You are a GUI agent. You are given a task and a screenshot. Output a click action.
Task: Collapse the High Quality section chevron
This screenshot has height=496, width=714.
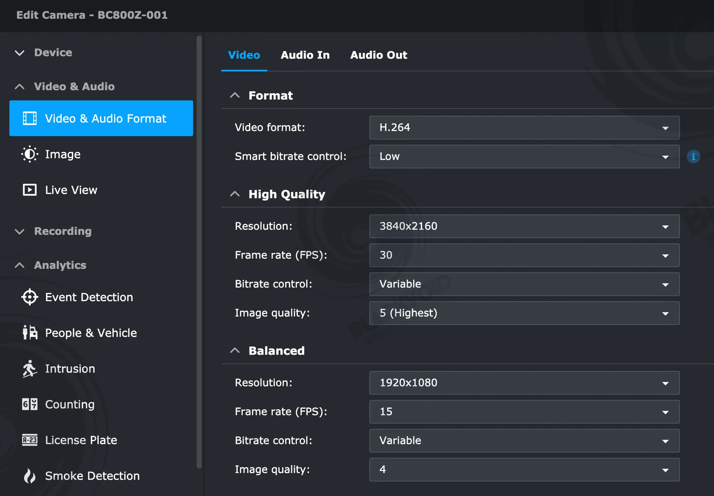[x=235, y=194]
